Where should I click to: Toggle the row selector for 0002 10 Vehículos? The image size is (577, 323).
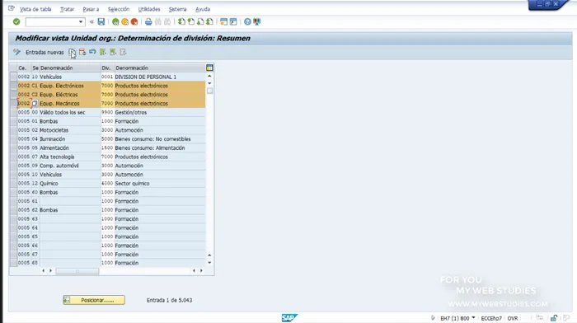tap(13, 77)
